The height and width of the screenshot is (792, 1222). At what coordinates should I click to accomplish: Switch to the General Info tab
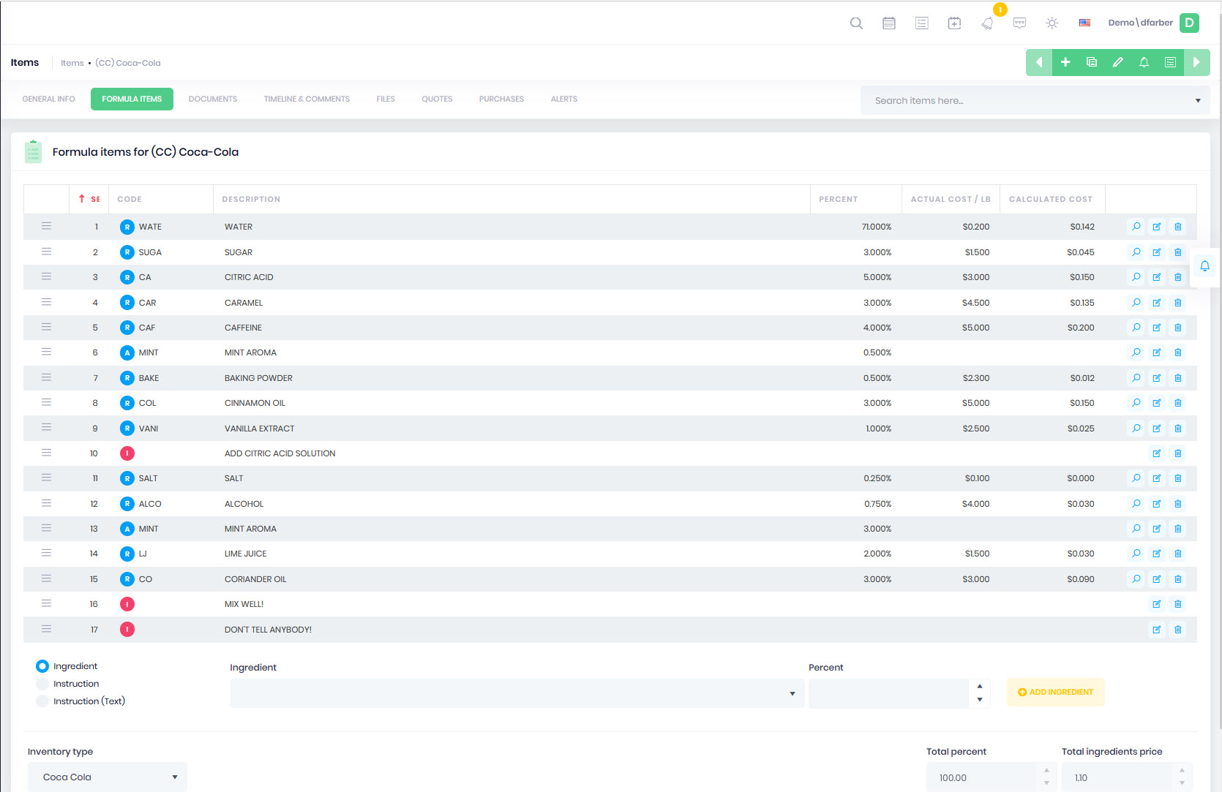point(49,99)
